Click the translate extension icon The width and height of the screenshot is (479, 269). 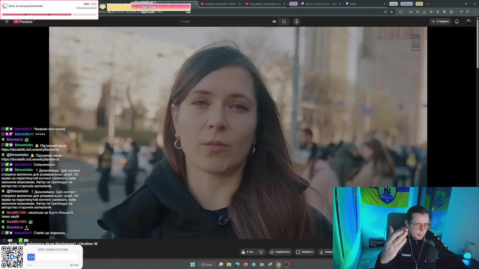[445, 12]
